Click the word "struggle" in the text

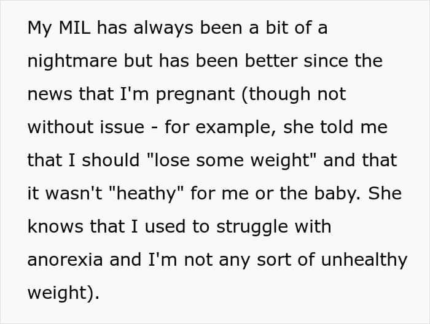252,228
